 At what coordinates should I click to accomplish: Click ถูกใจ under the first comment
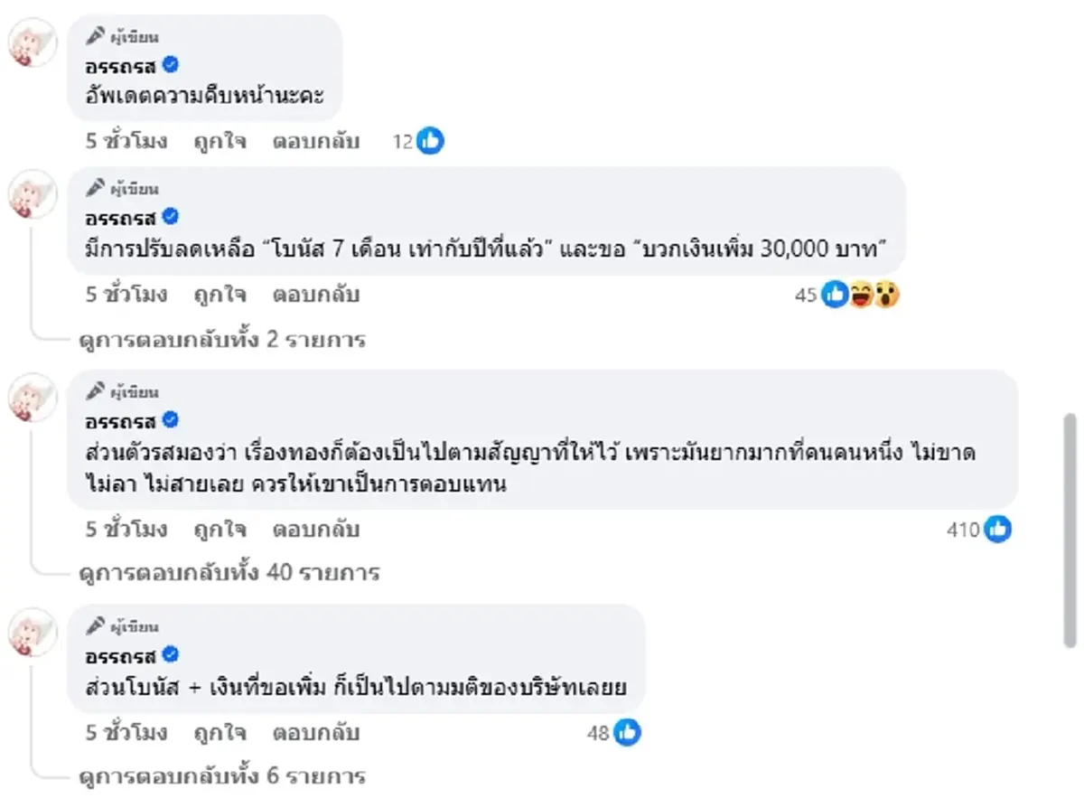coord(217,141)
